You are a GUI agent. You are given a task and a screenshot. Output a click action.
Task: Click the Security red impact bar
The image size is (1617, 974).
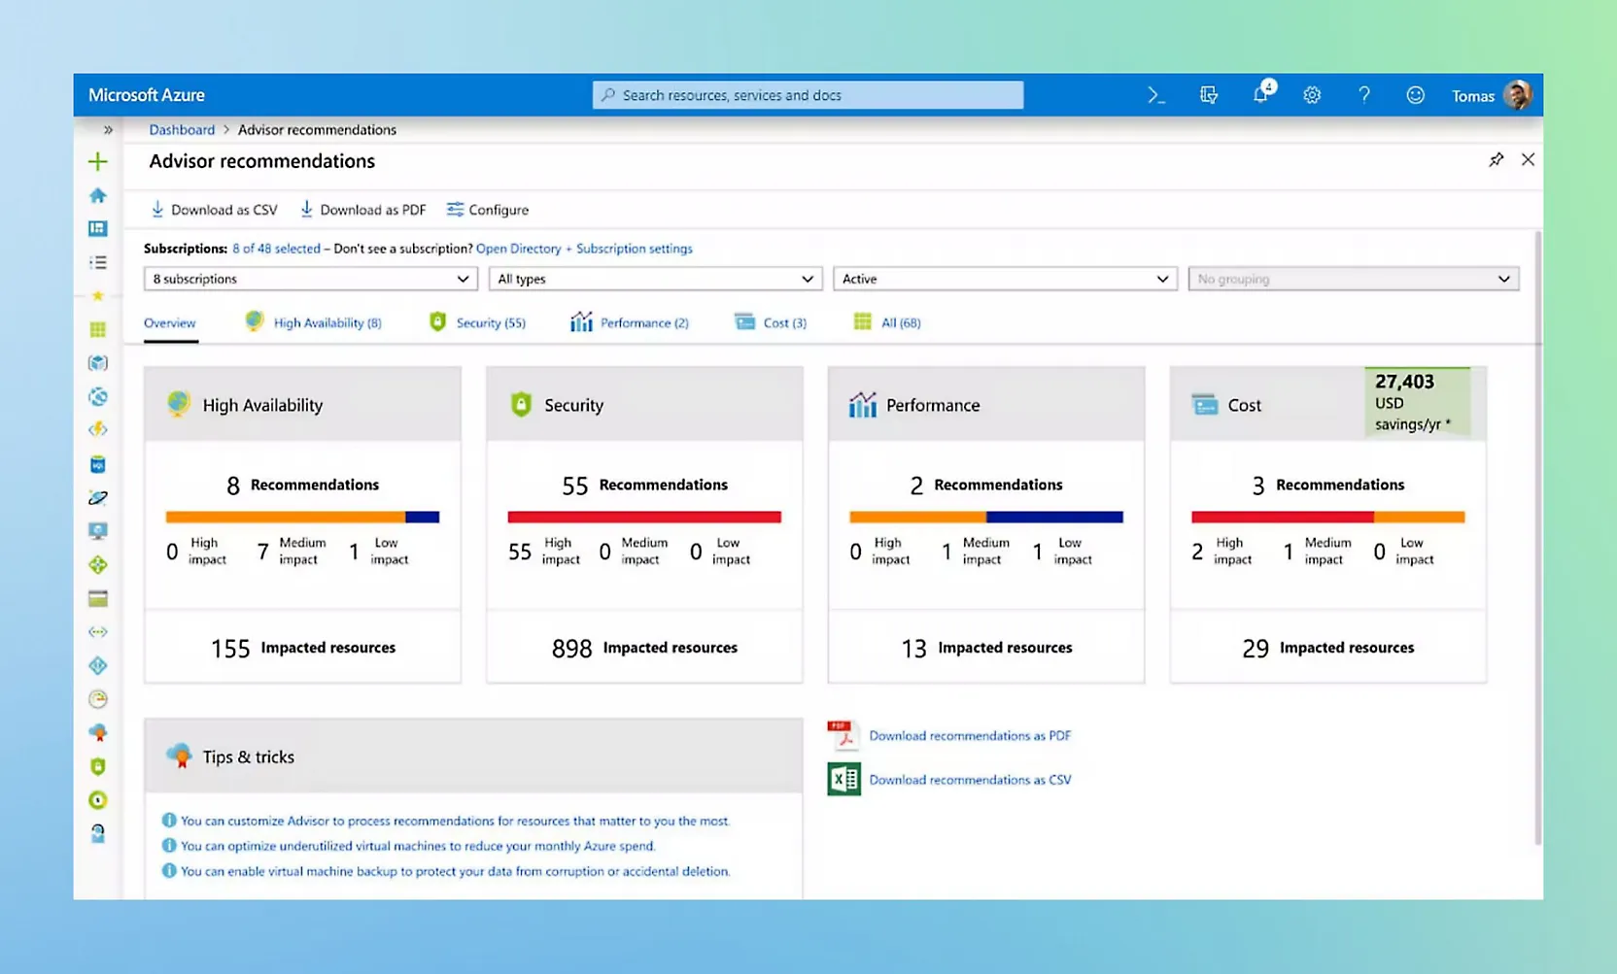643,518
